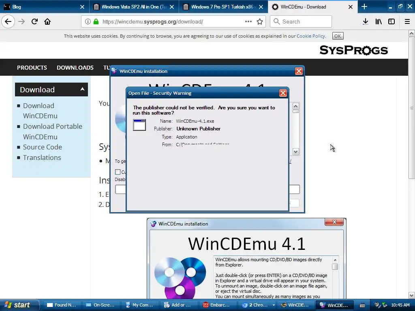Open the Firefox downloads arrow
415x311 pixels.
tap(366, 22)
